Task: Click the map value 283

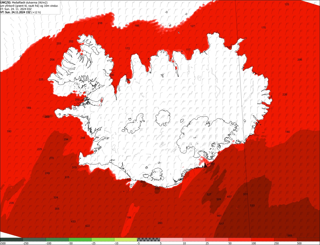Action: tap(160, 223)
